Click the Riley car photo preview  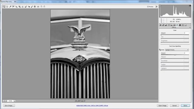80,54
